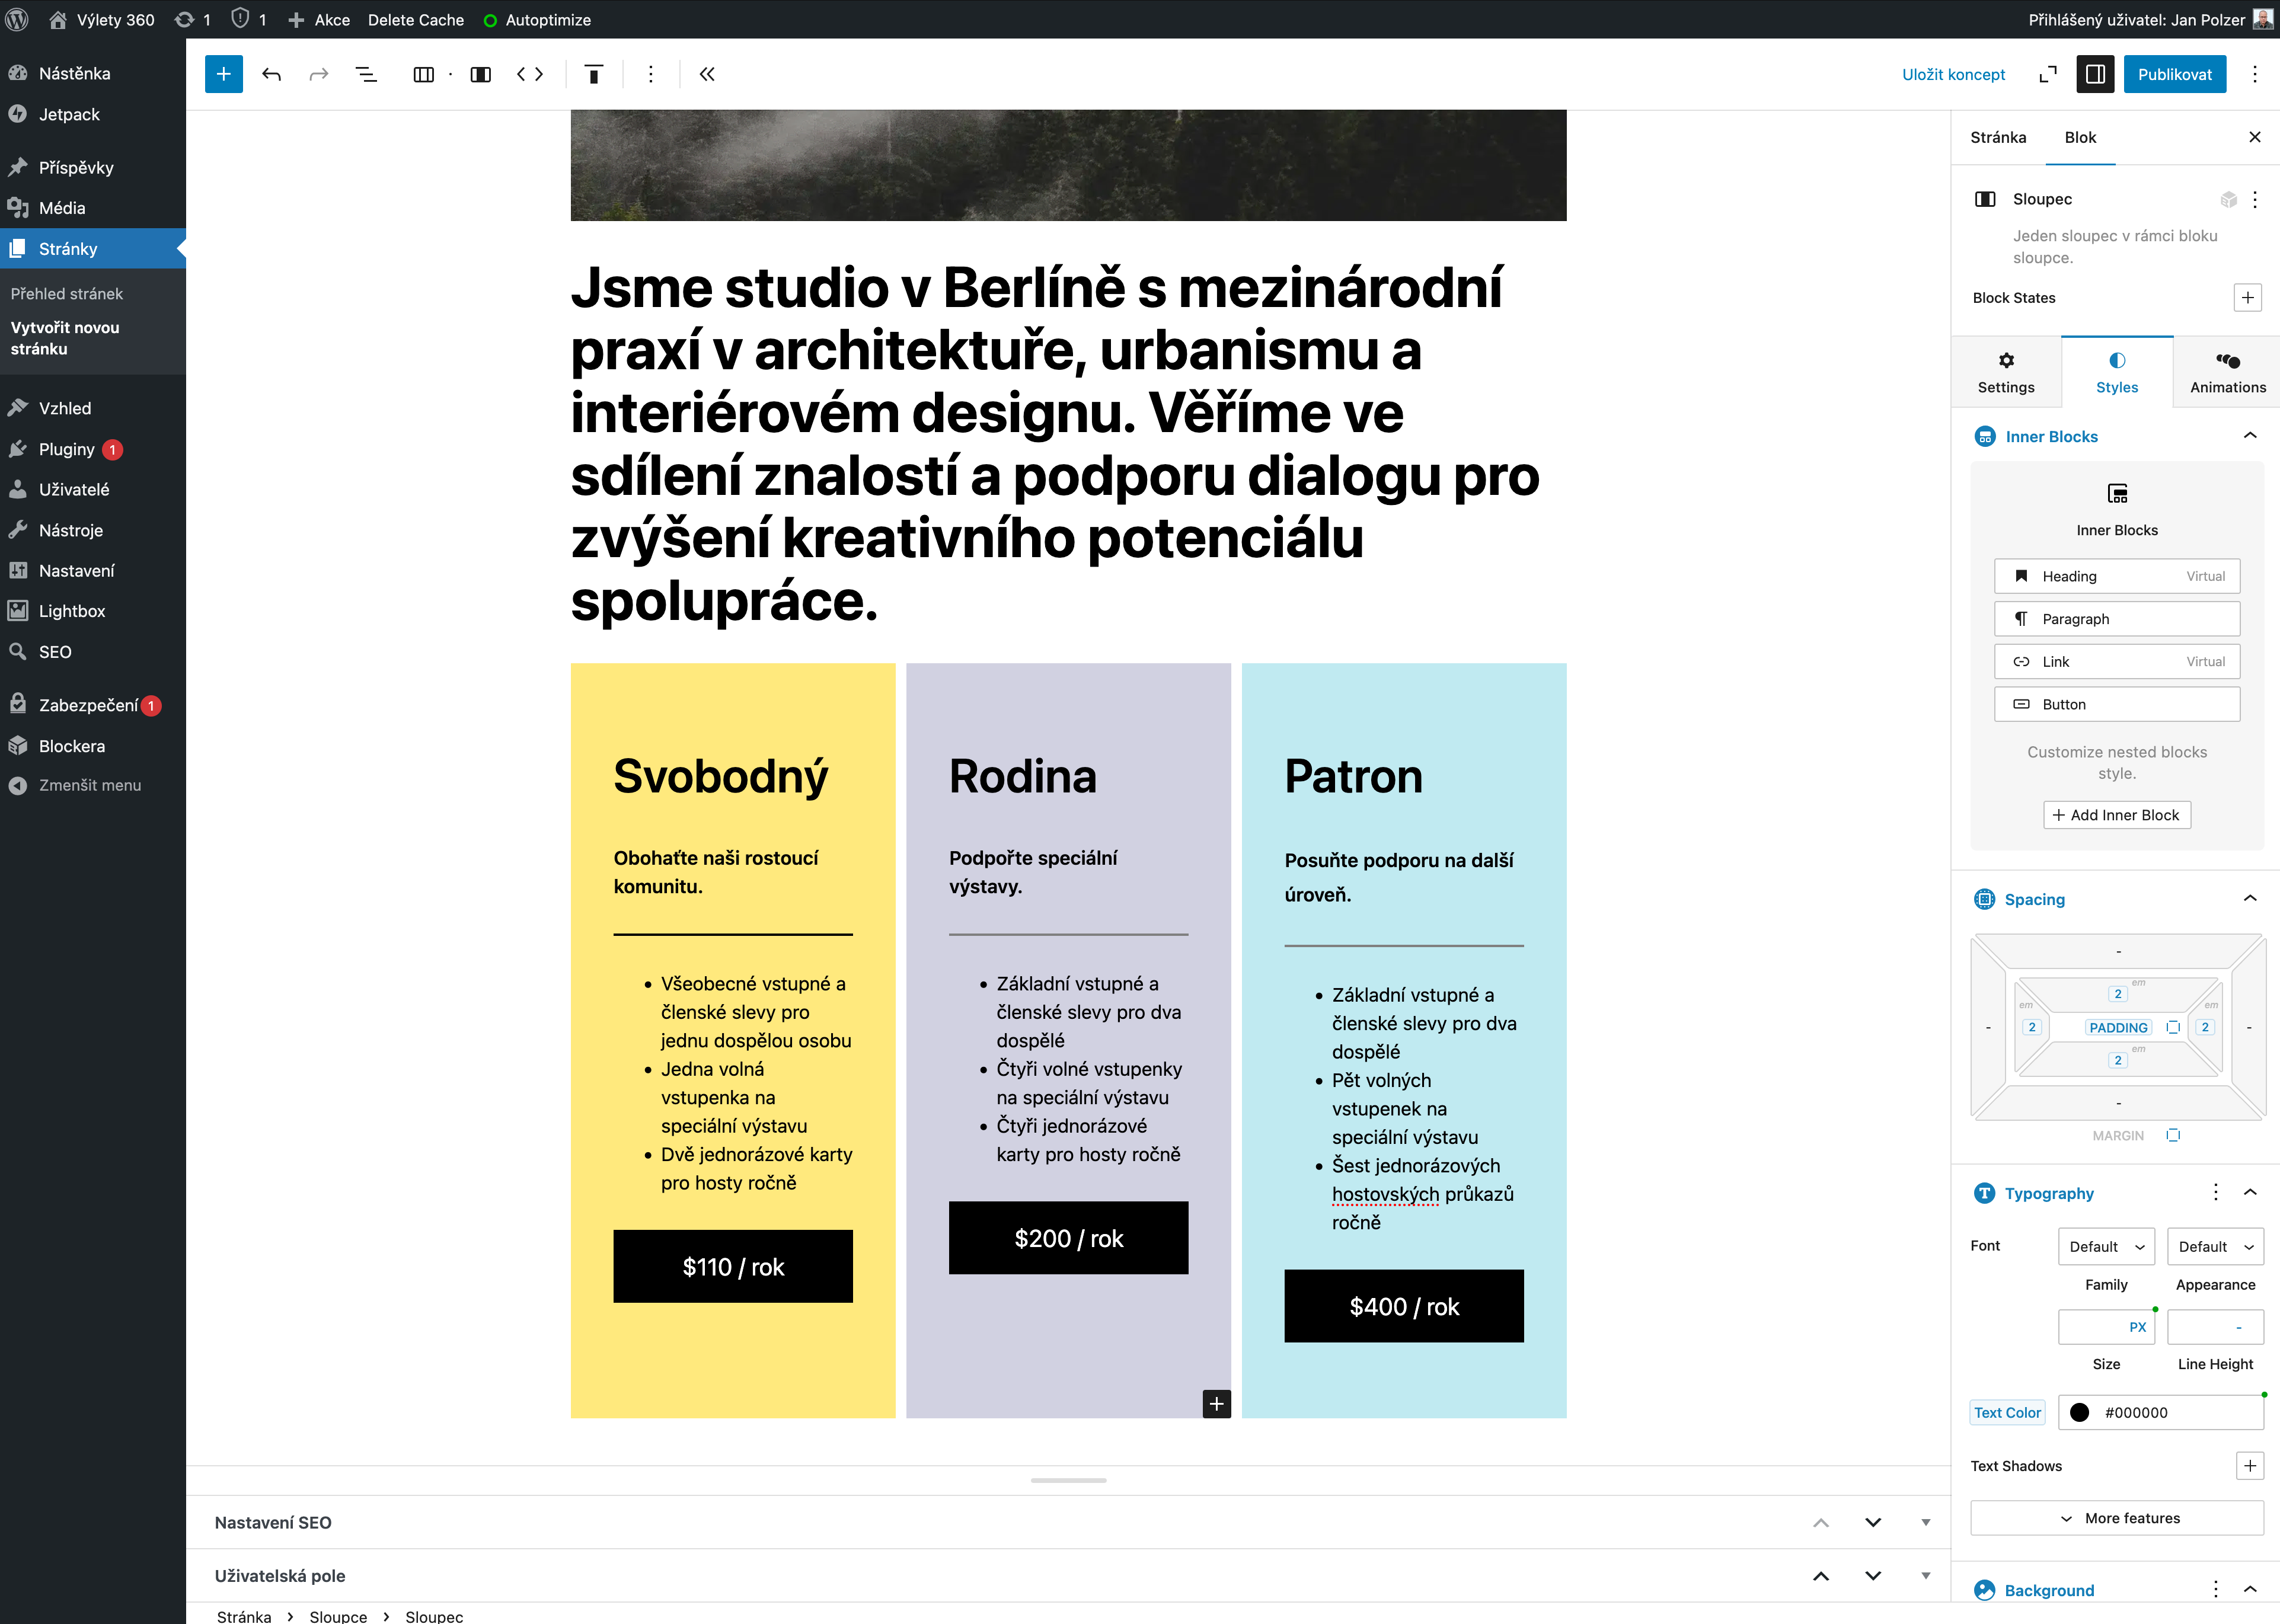Image resolution: width=2280 pixels, height=1624 pixels.
Task: Open the Animations tab
Action: [2228, 373]
